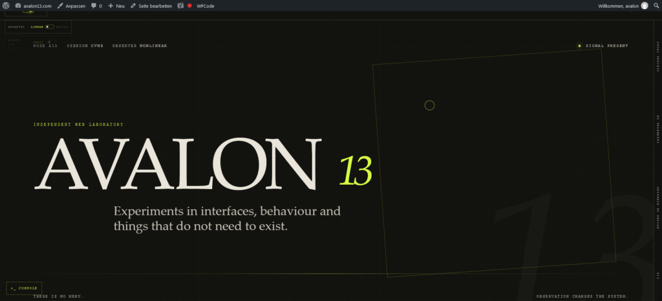Click INDEPENDENT WEB LABORATORY label

click(78, 125)
